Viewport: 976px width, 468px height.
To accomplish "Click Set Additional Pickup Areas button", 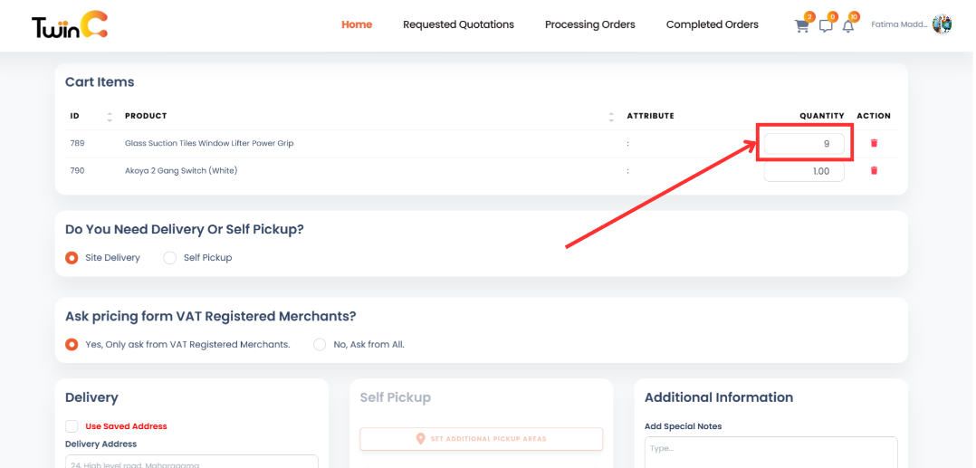I will pos(481,439).
